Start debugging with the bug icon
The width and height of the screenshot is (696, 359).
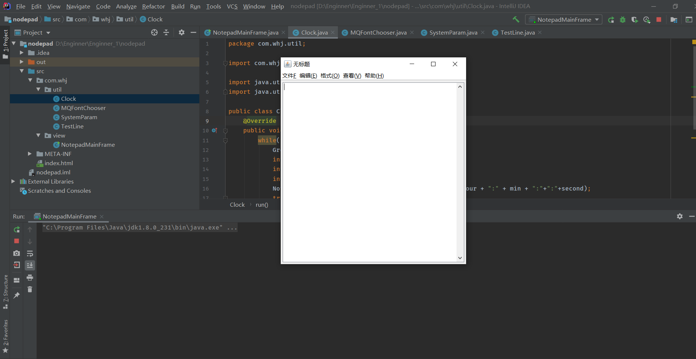click(x=623, y=20)
